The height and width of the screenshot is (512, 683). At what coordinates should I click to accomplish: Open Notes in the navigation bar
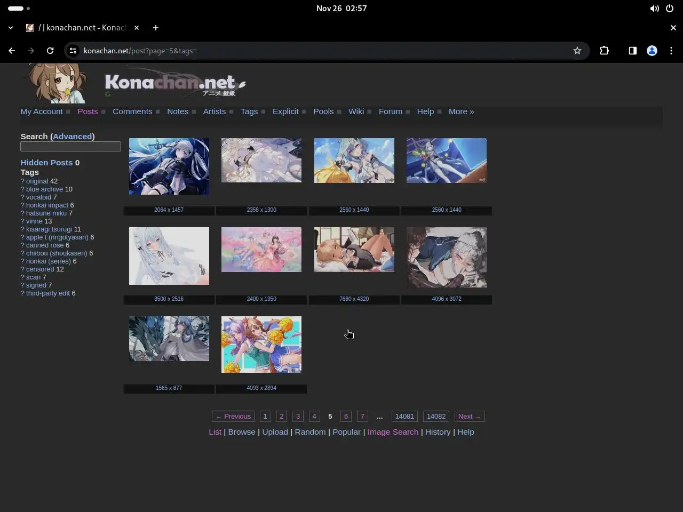click(x=178, y=111)
